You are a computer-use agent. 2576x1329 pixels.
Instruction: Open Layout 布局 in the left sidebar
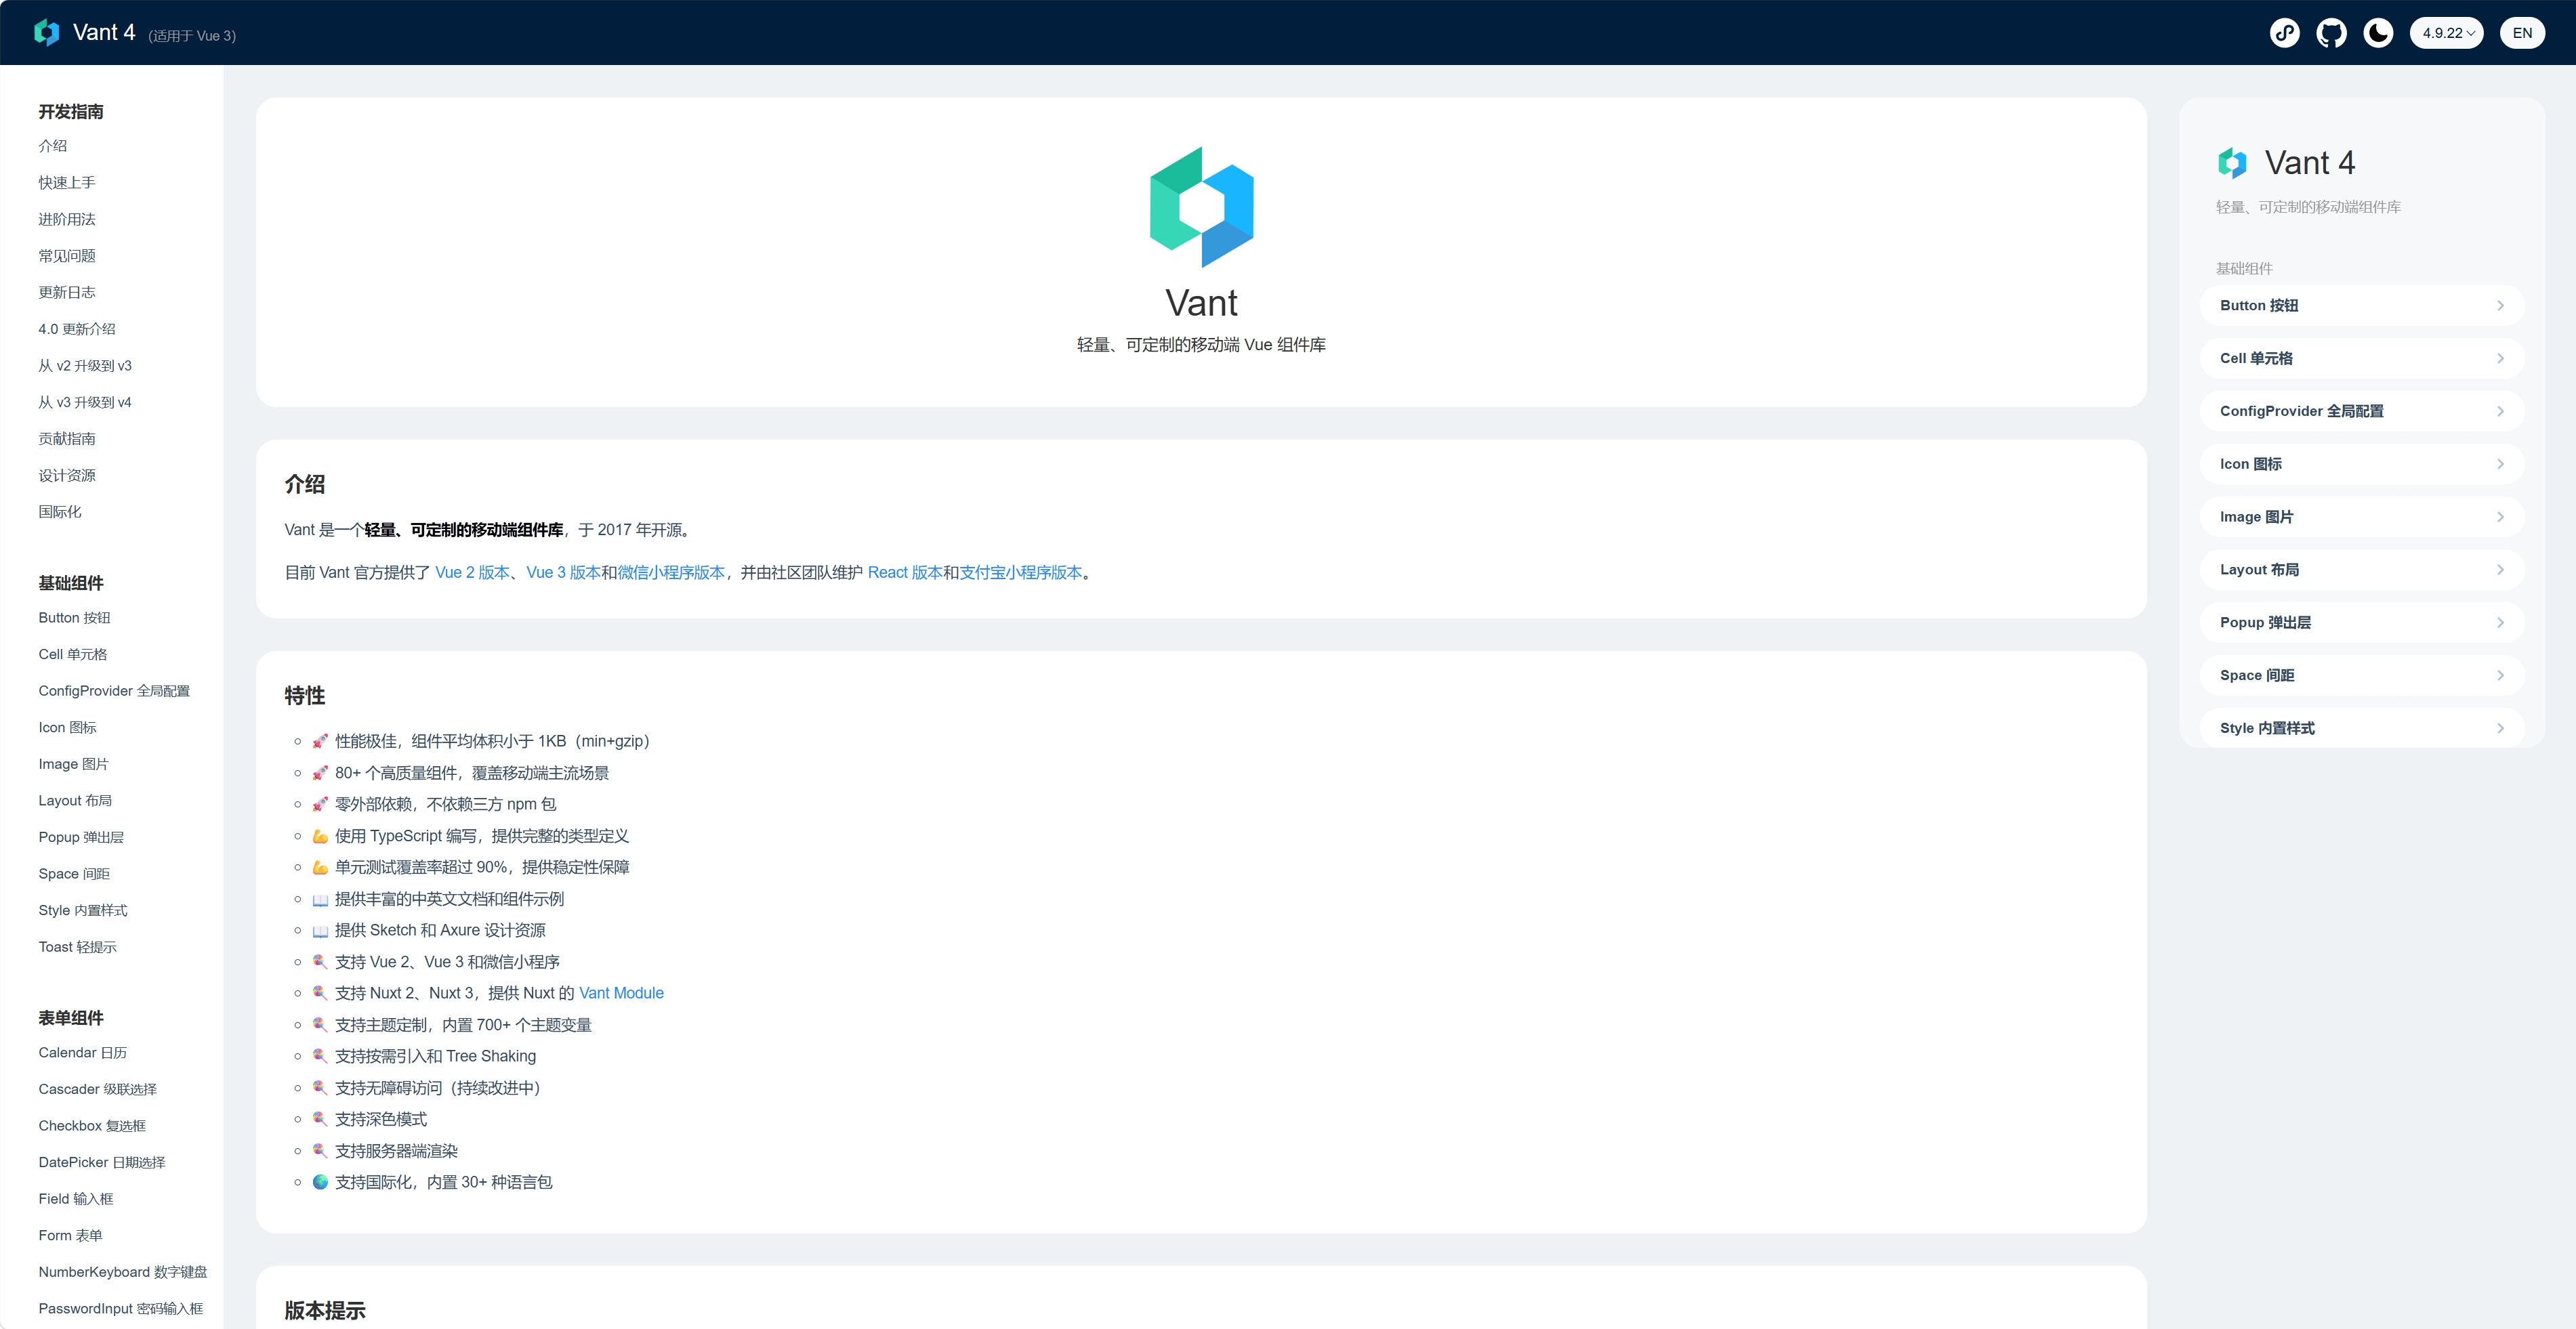point(75,801)
